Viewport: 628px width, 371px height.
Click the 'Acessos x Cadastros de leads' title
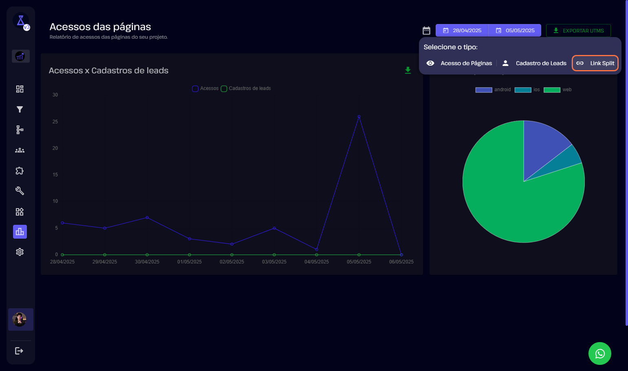point(108,70)
